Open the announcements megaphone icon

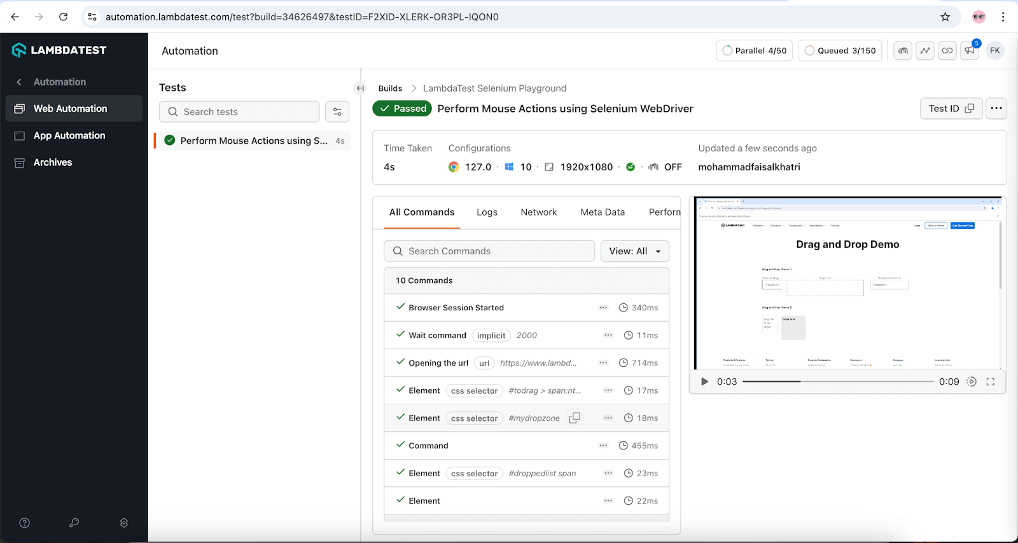(969, 51)
